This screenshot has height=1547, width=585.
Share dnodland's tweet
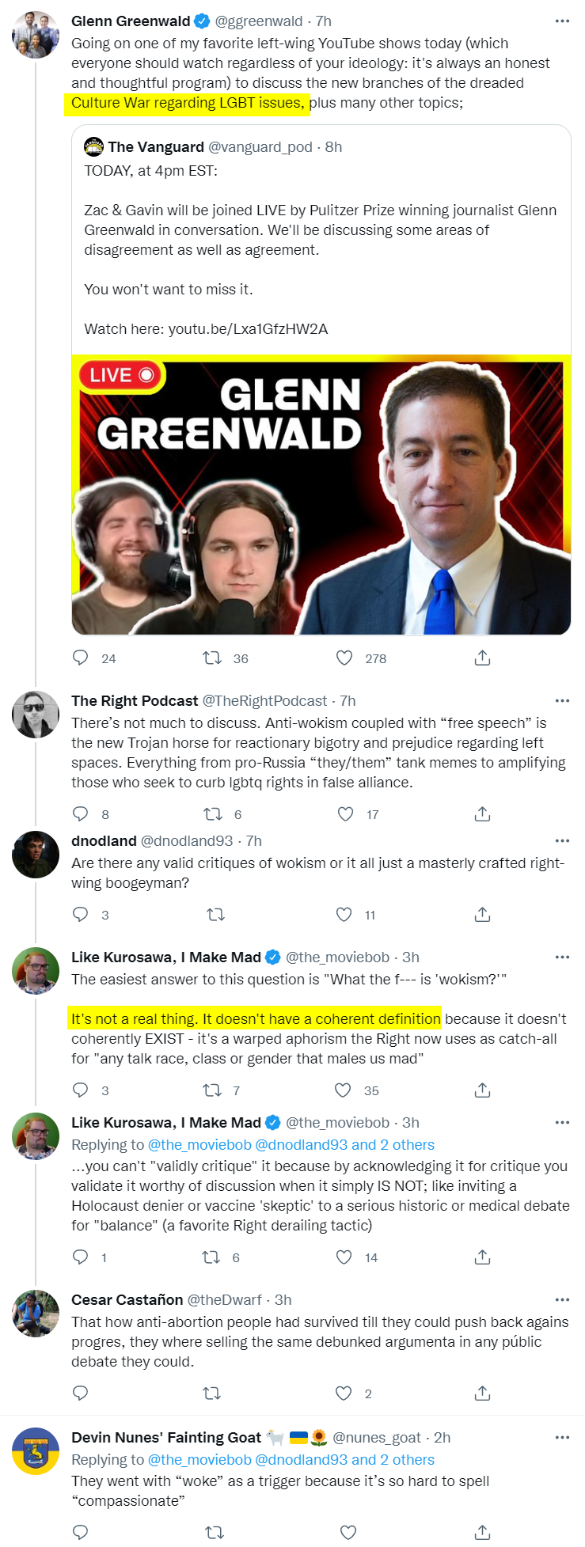(482, 915)
